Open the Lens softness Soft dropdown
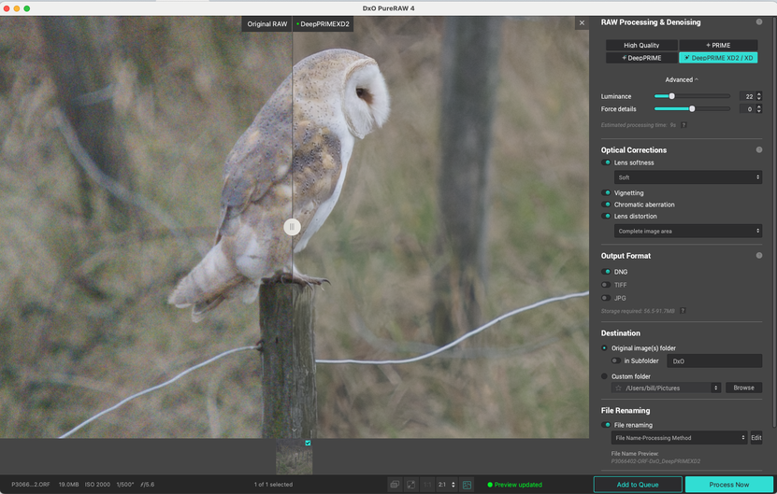Screen dimensions: 777x494 tap(688, 177)
